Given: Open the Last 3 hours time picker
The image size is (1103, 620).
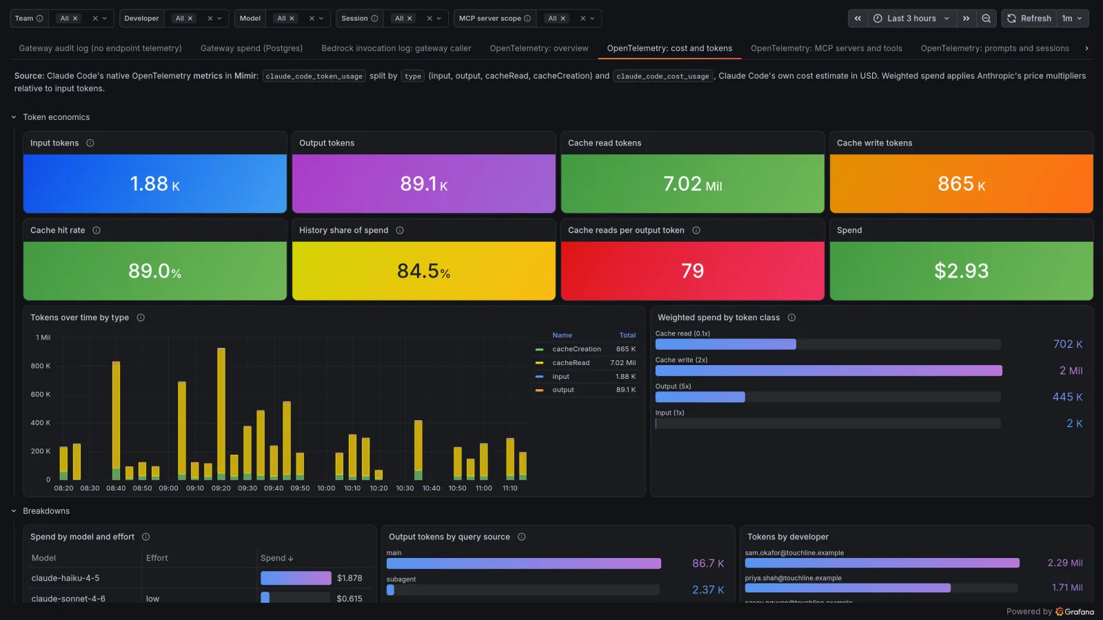Looking at the screenshot, I should (x=911, y=19).
